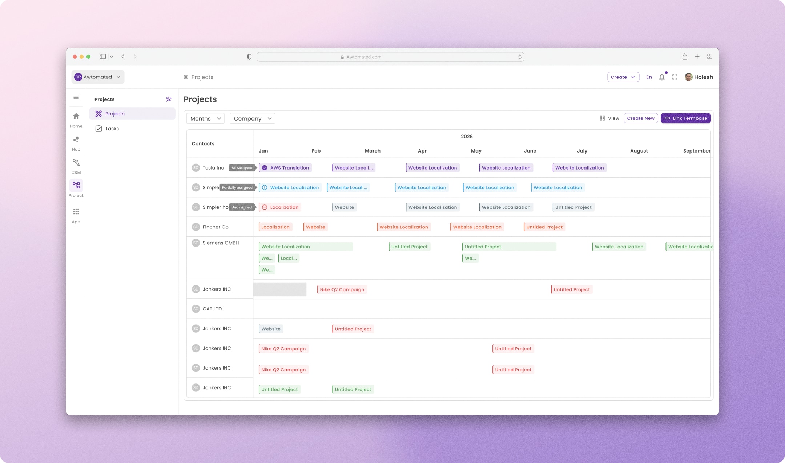This screenshot has width=785, height=463.
Task: Open the hamburger menu icon in sidebar
Action: point(76,97)
